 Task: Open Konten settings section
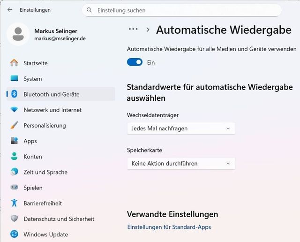tap(33, 157)
